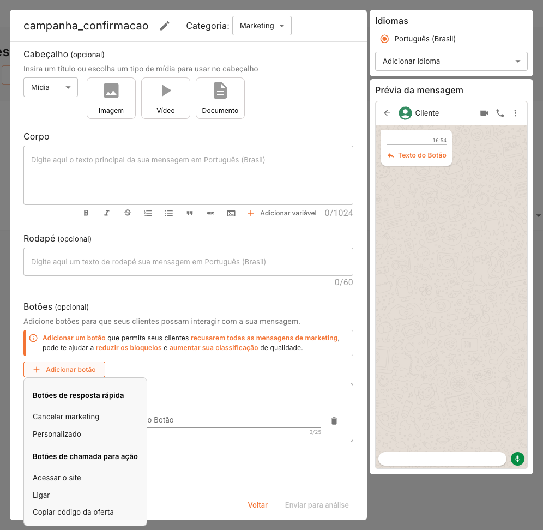543x530 pixels.
Task: Choose Vídeo as header media
Action: (166, 98)
